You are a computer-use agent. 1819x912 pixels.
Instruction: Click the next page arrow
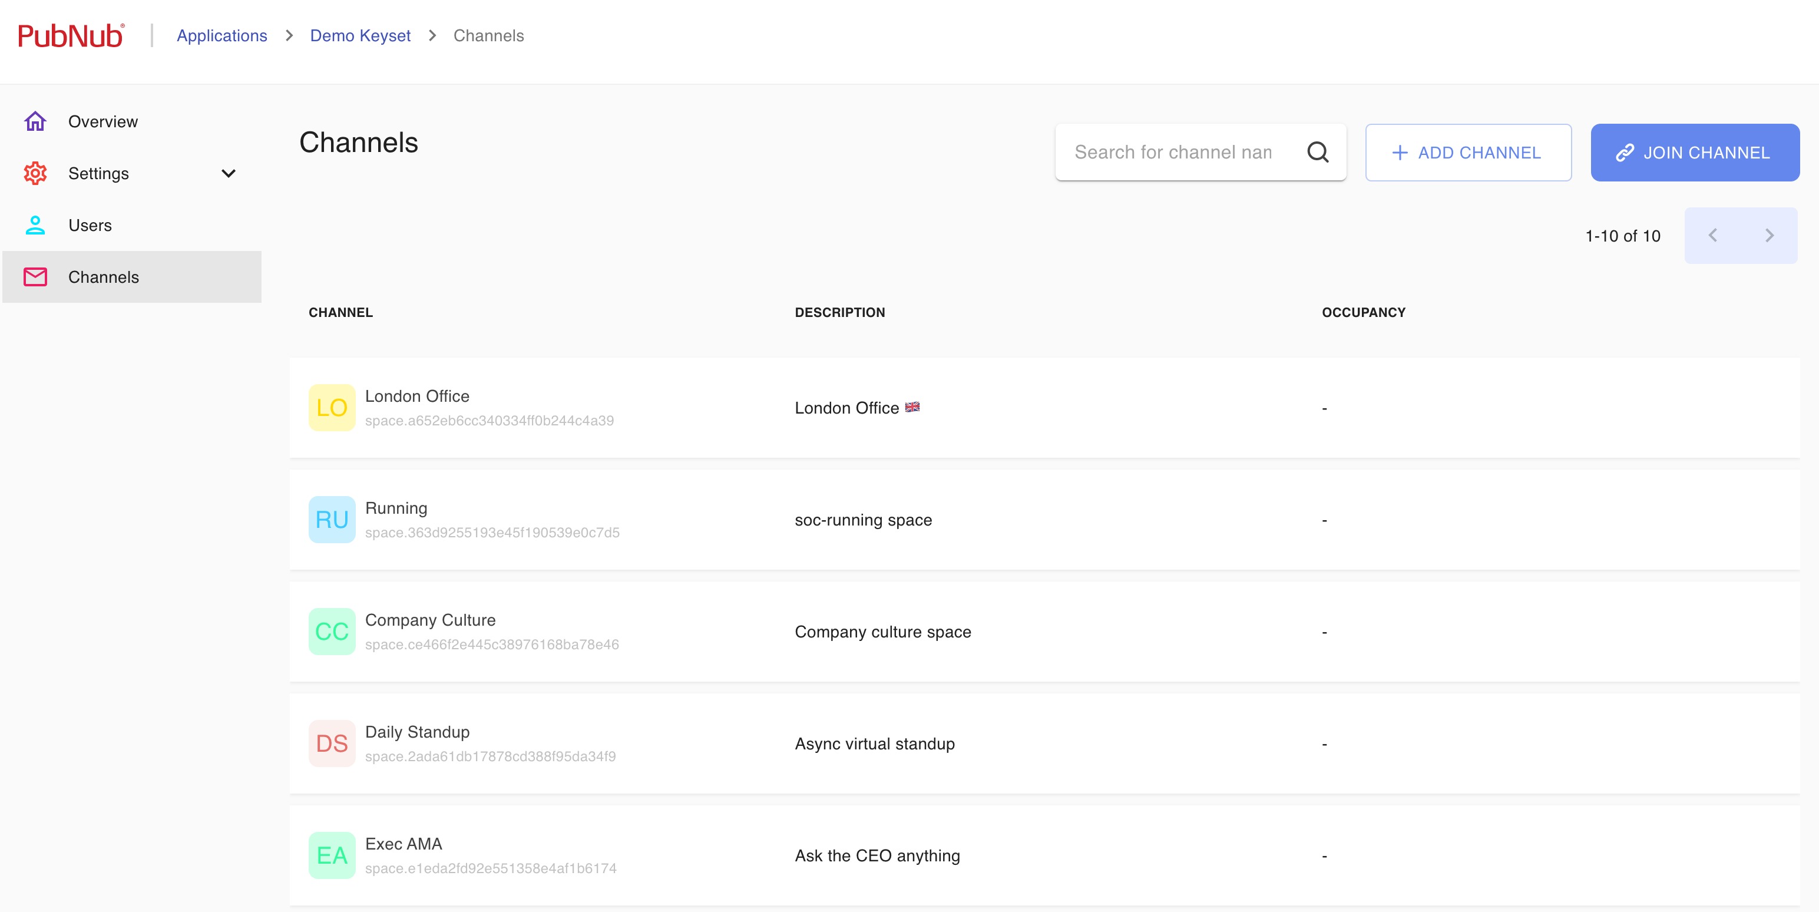[x=1769, y=235]
